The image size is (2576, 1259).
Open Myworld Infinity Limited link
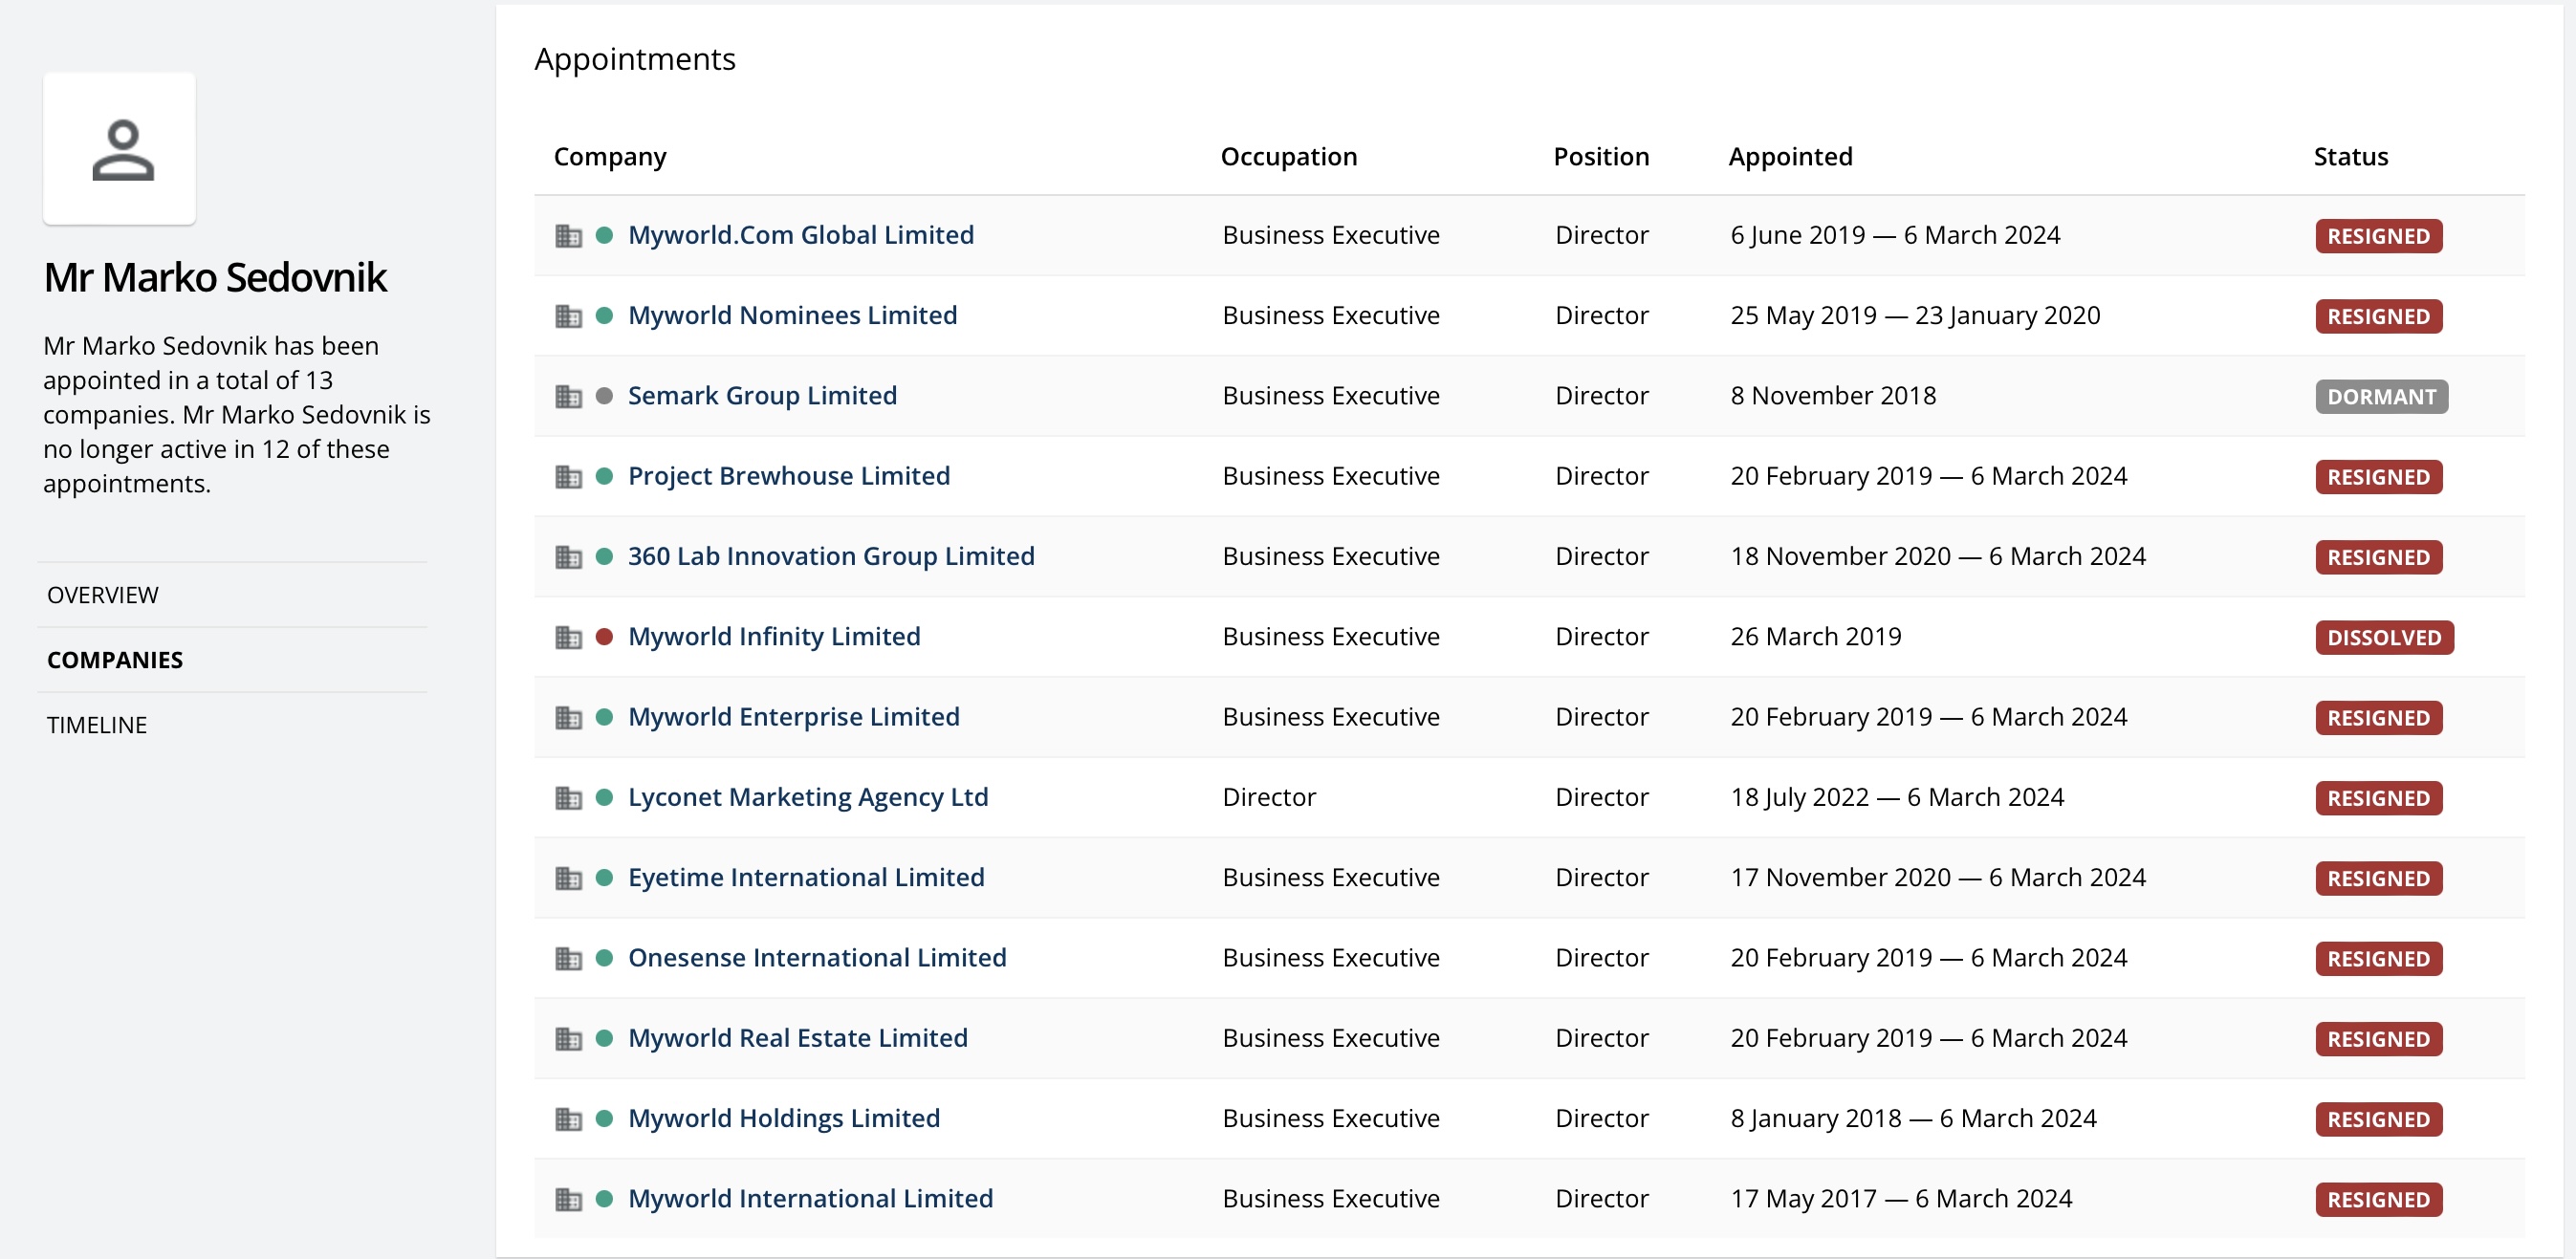pos(774,637)
